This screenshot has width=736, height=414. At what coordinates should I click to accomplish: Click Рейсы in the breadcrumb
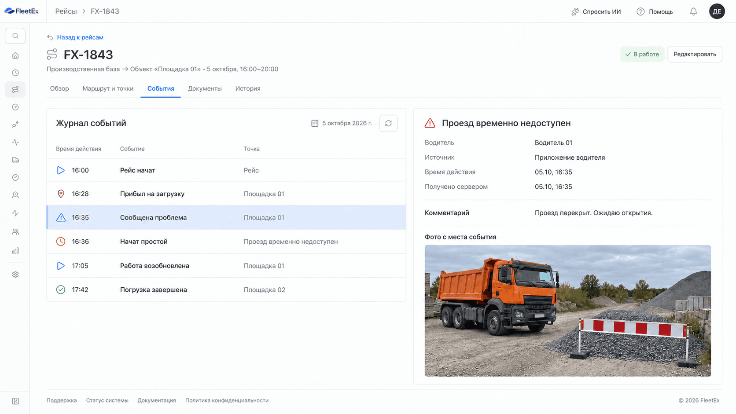tap(66, 11)
